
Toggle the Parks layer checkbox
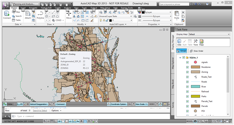point(188,96)
